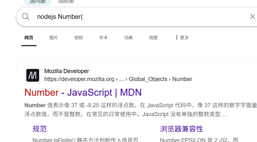The width and height of the screenshot is (257, 142).
Task: Open the Number - JavaScript | MDN result
Action: point(83,93)
